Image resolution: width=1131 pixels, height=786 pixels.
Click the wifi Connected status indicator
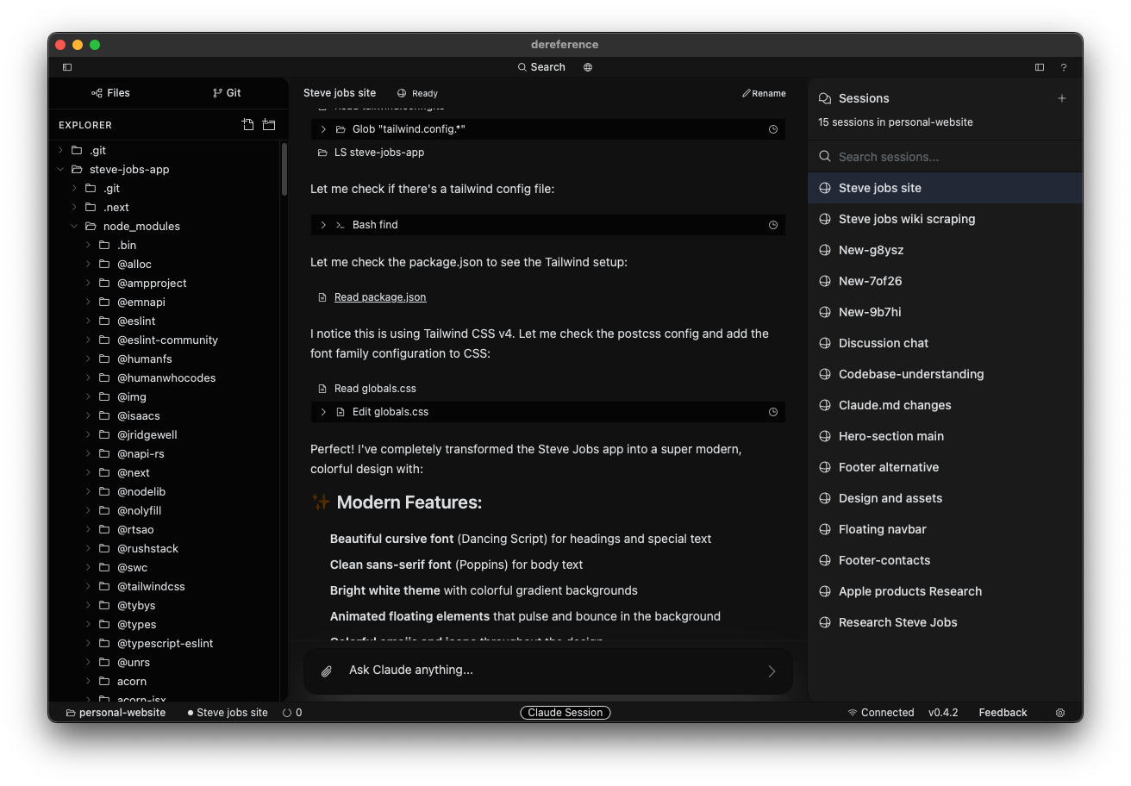[880, 713]
